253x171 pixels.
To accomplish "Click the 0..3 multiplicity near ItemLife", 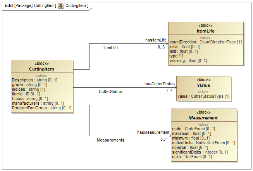I will pos(161,47).
